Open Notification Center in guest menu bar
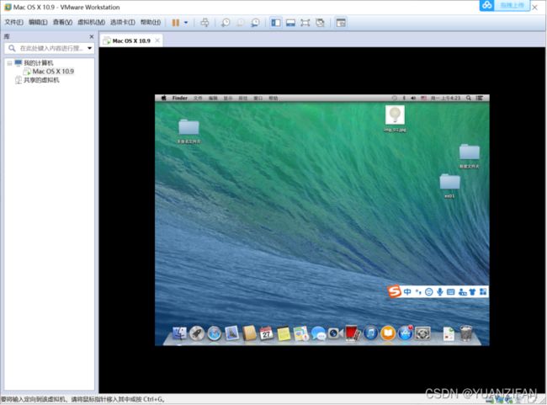The height and width of the screenshot is (405, 547). (x=480, y=99)
